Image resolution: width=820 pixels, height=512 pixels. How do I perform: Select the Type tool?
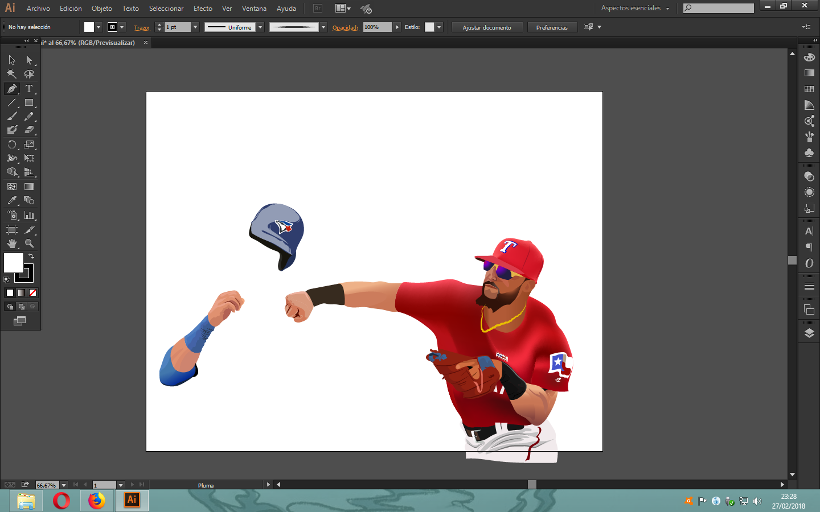point(29,89)
